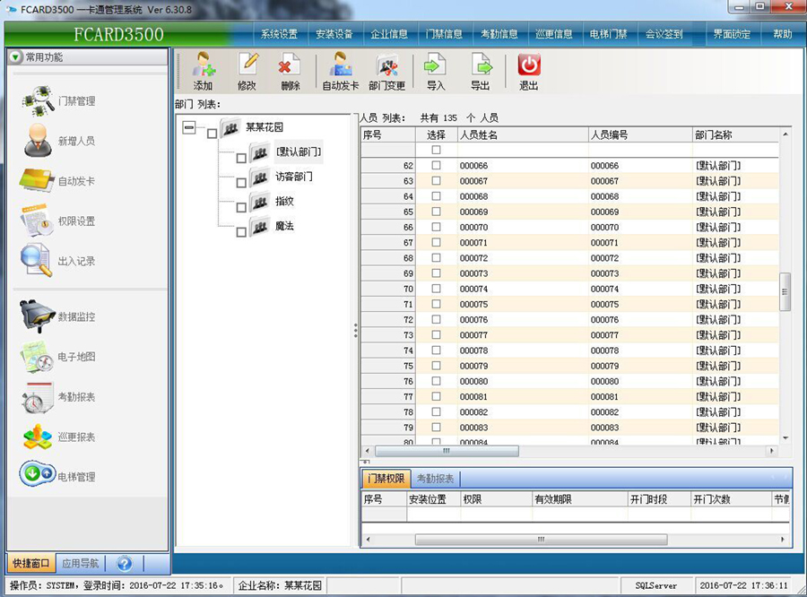Switch to the 考勤报表 tab
The image size is (807, 597).
[435, 479]
